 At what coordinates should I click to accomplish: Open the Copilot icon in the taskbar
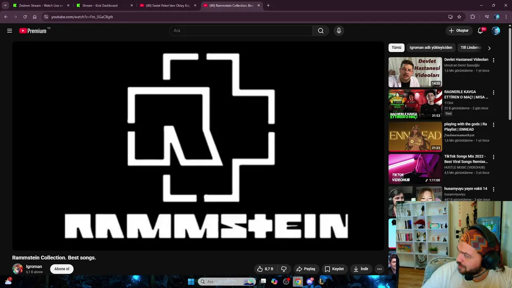pos(274,282)
